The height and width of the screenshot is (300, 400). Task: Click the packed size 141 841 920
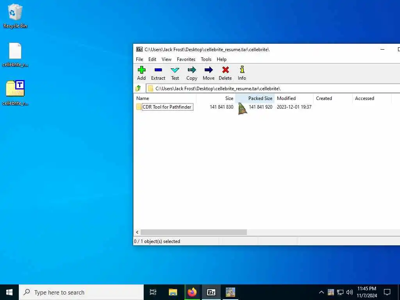pos(261,107)
